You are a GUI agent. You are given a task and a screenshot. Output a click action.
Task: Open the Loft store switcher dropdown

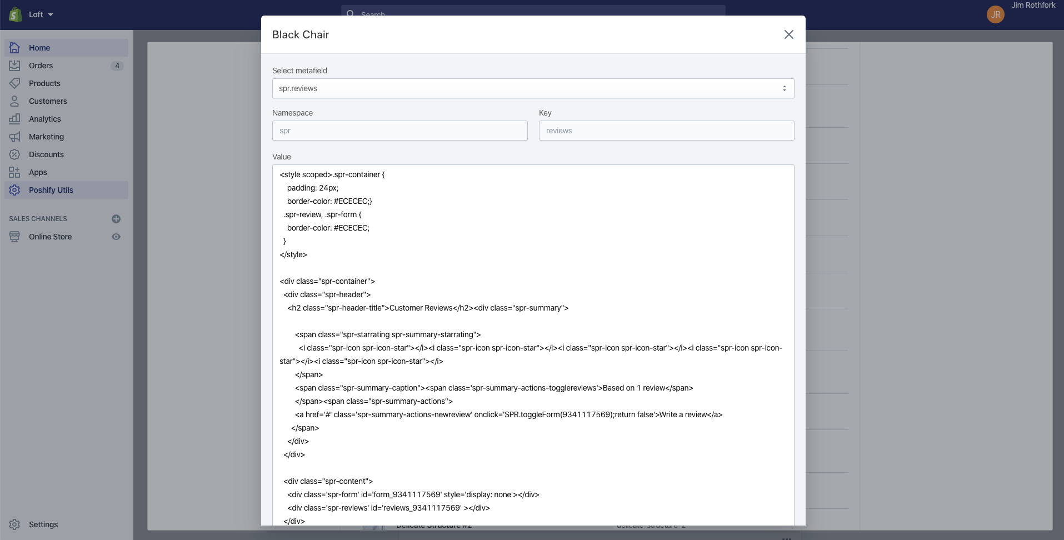point(41,14)
